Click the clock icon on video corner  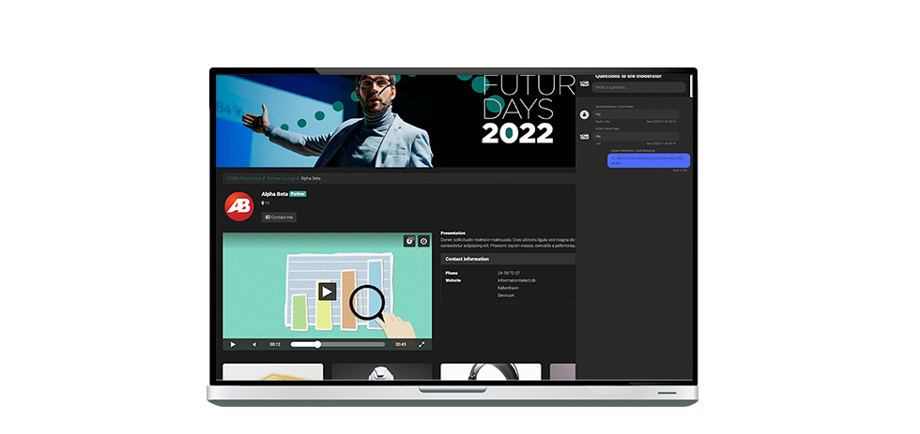(x=423, y=241)
